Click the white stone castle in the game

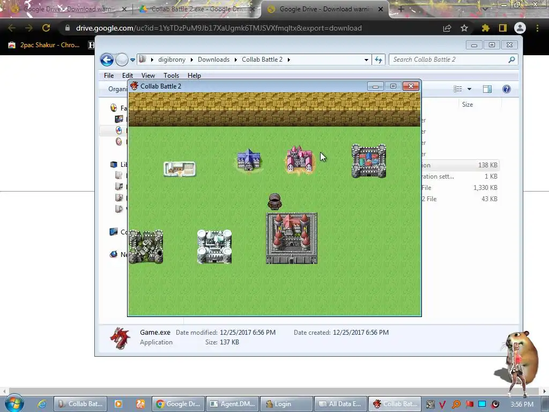coord(214,246)
